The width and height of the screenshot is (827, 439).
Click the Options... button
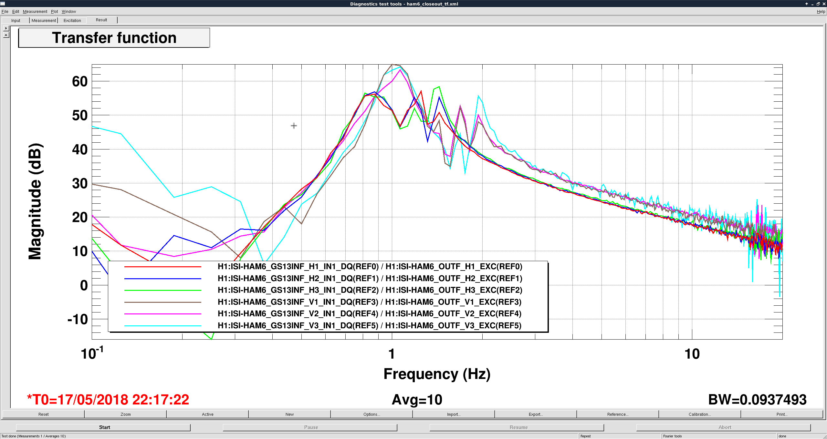[x=372, y=414]
